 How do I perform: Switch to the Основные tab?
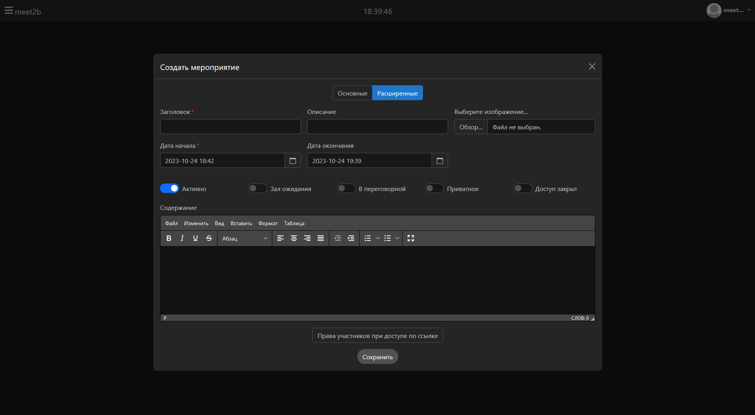(352, 93)
